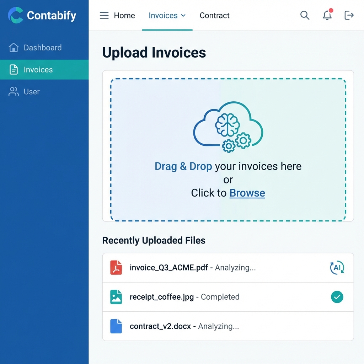Open User section in the sidebar

(x=32, y=92)
